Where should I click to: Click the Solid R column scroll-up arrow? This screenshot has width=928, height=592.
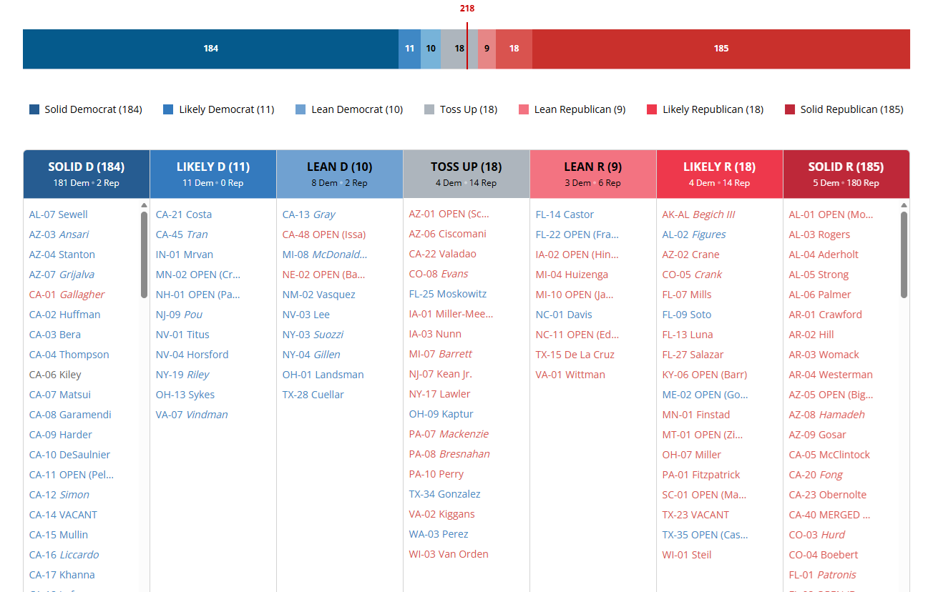click(x=904, y=205)
